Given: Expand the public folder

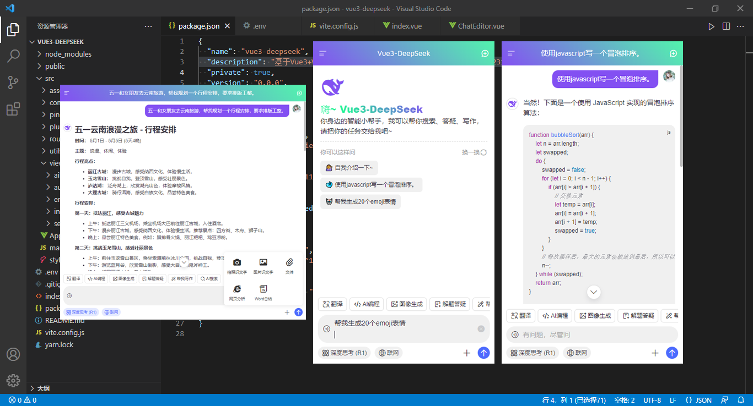Looking at the screenshot, I should [55, 66].
